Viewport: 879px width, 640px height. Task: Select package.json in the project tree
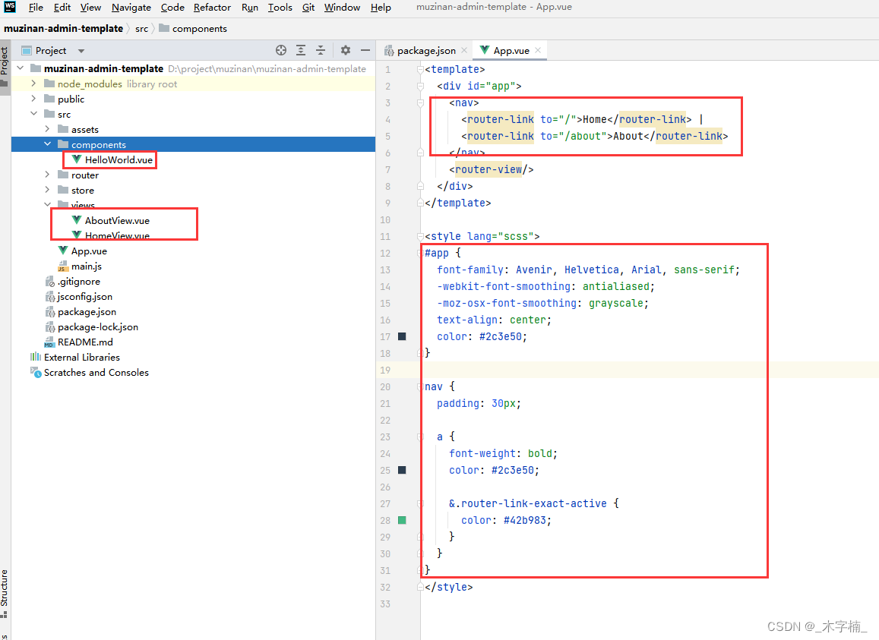(x=87, y=311)
